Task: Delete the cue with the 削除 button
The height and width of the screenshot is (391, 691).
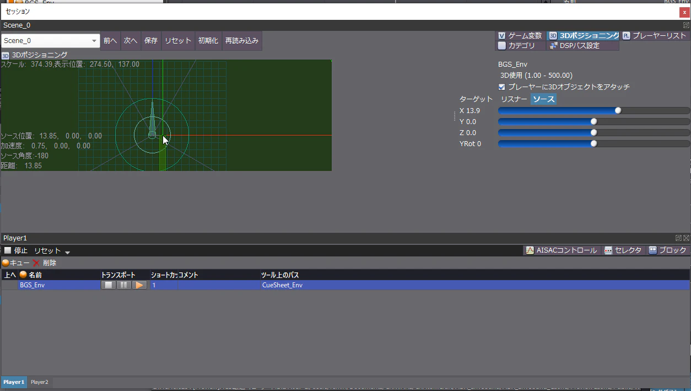Action: coord(45,263)
